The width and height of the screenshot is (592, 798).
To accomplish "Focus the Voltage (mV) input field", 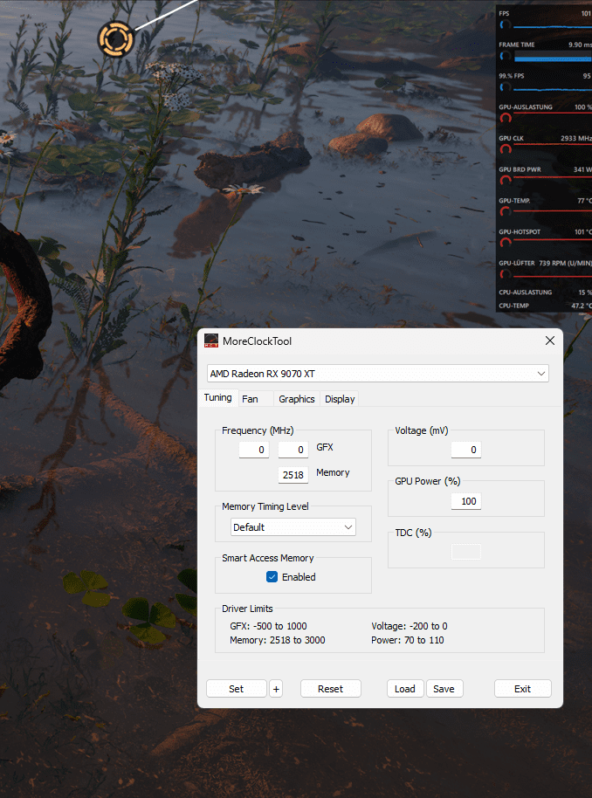I will [465, 450].
